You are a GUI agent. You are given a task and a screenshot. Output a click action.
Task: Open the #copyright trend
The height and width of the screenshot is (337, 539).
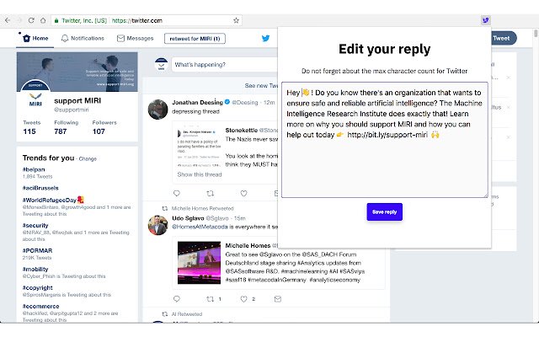pyautogui.click(x=37, y=288)
